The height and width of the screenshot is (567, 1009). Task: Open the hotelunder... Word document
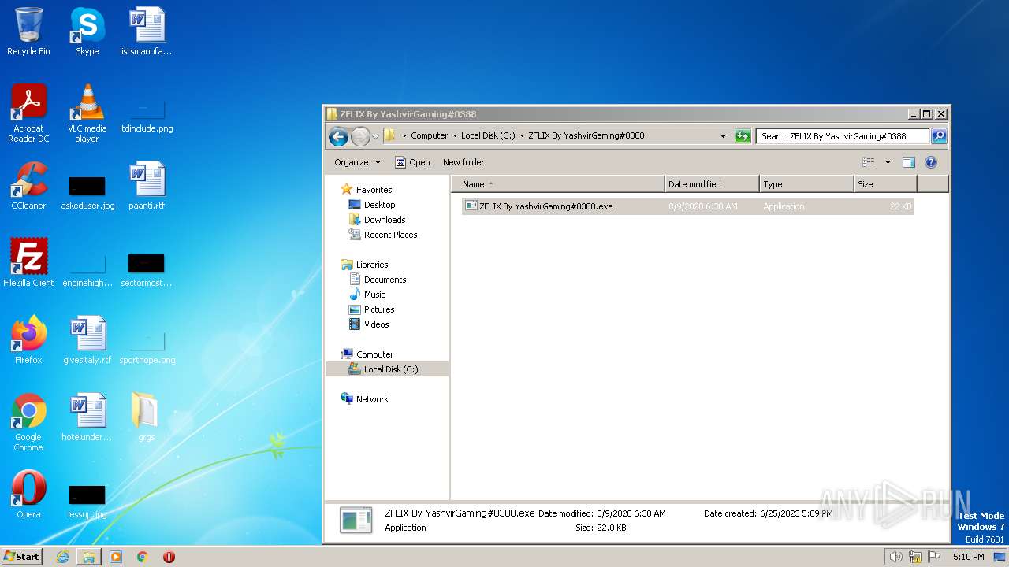click(x=87, y=417)
